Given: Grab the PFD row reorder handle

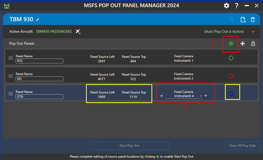Looking at the screenshot, I should tap(11, 58).
